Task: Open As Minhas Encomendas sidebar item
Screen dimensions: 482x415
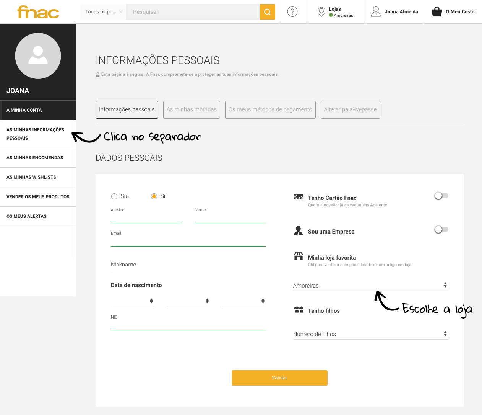Action: 38,158
